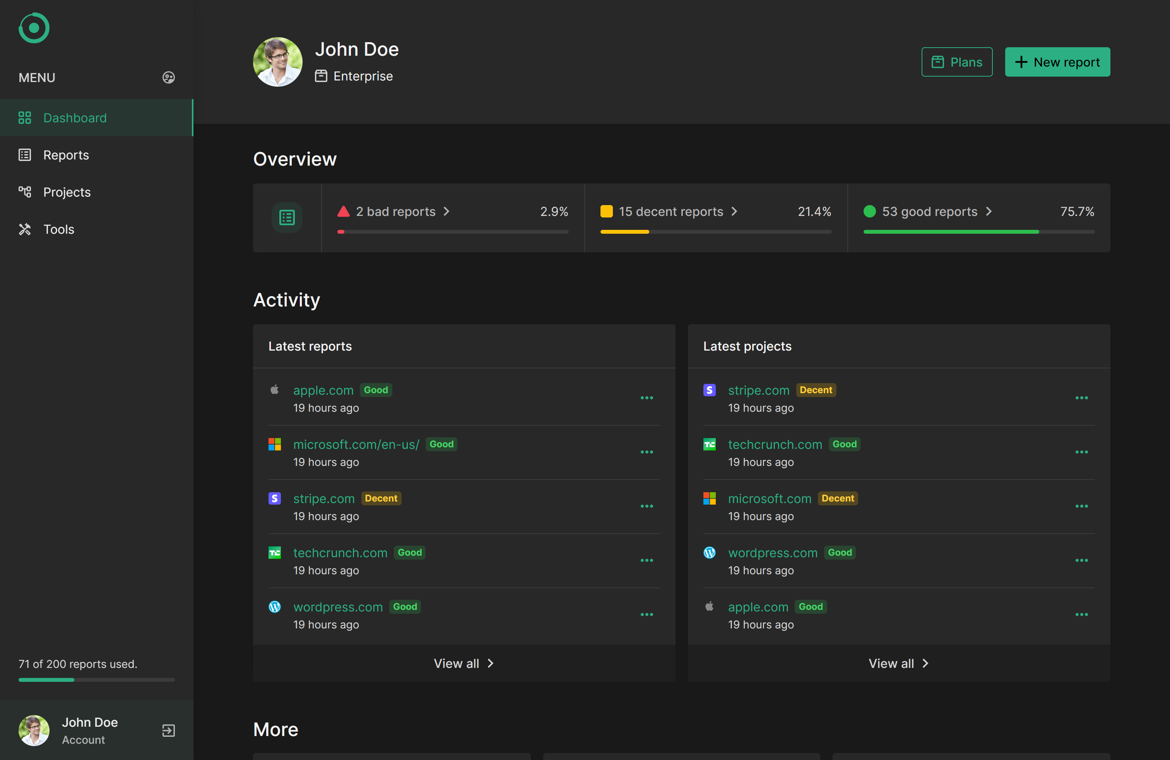Image resolution: width=1170 pixels, height=760 pixels.
Task: Click the New report button
Action: point(1057,62)
